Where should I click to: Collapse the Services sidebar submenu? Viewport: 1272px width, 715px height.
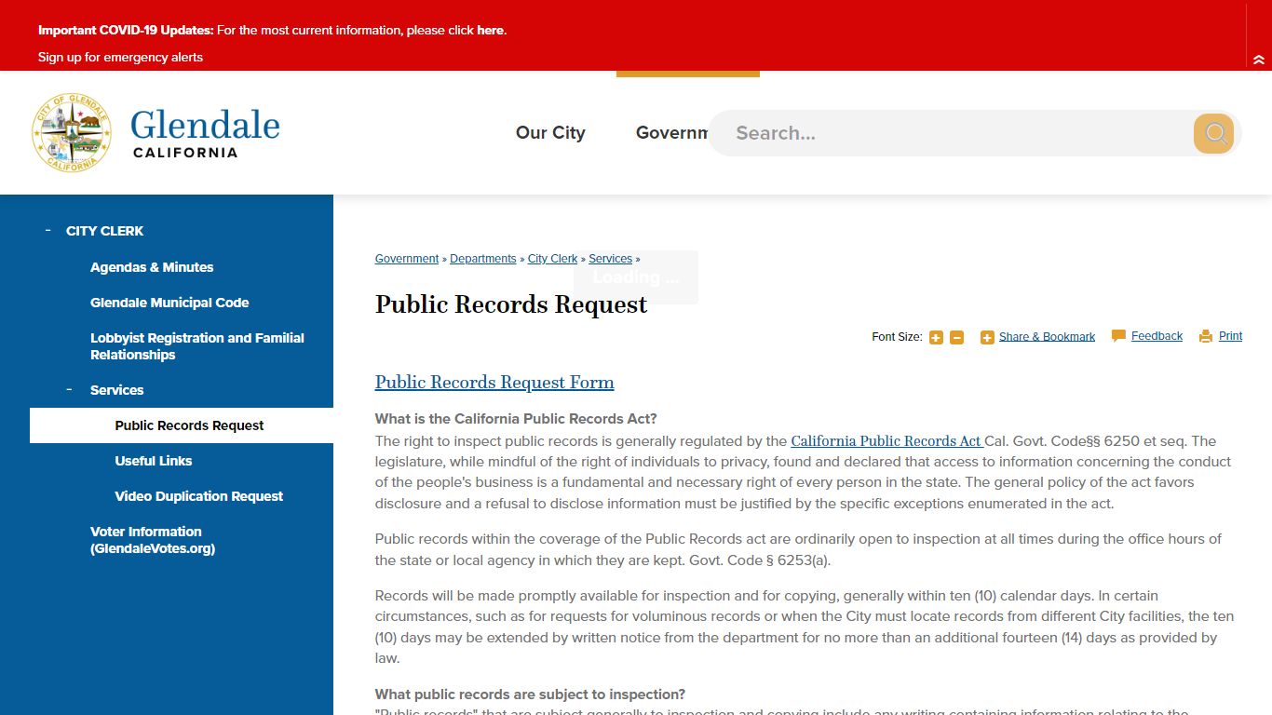pyautogui.click(x=69, y=389)
